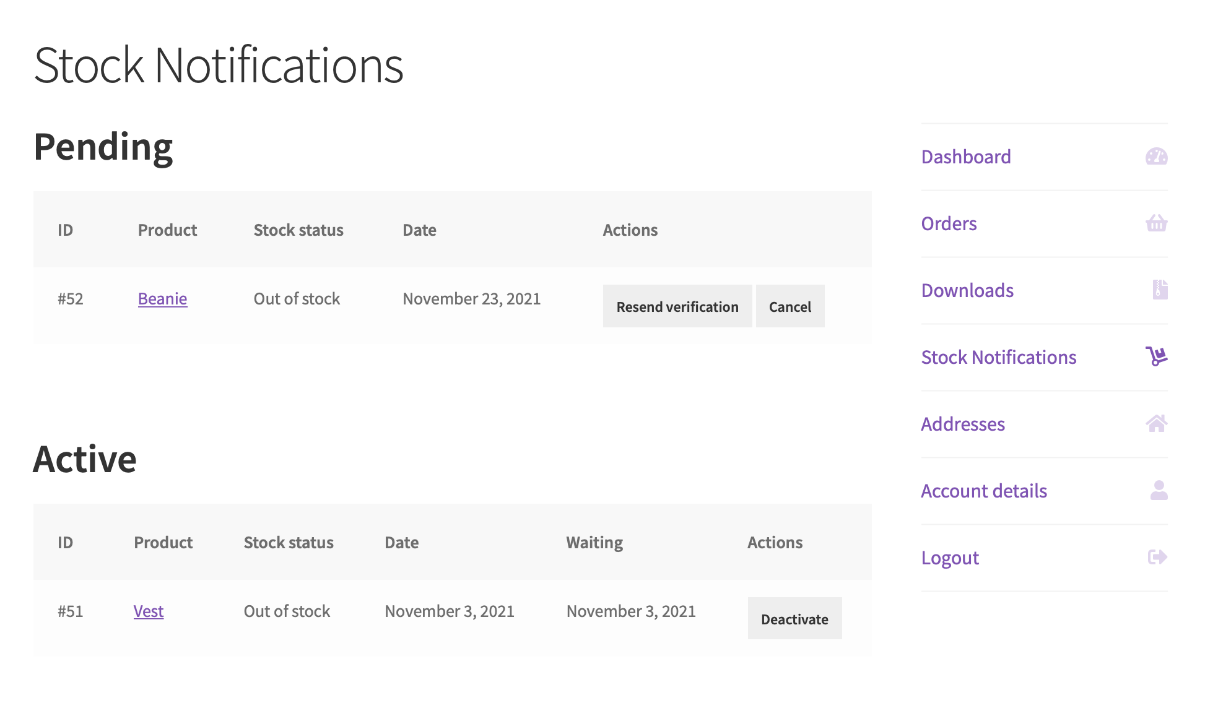Open the Beanie product link
Viewport: 1205px width, 711px height.
tap(162, 299)
